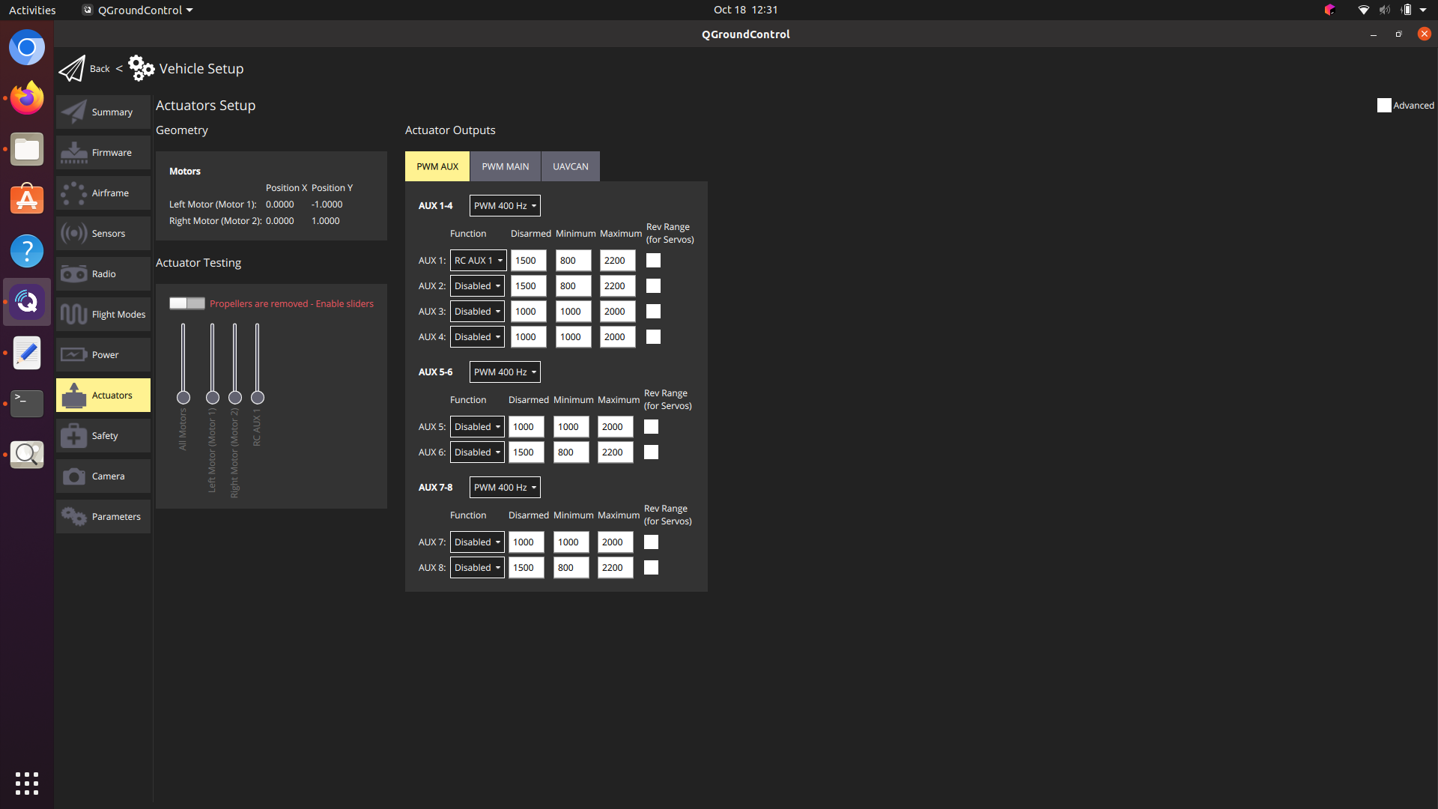
Task: Open the AUX 5-6 PWM rate dropdown
Action: (505, 372)
